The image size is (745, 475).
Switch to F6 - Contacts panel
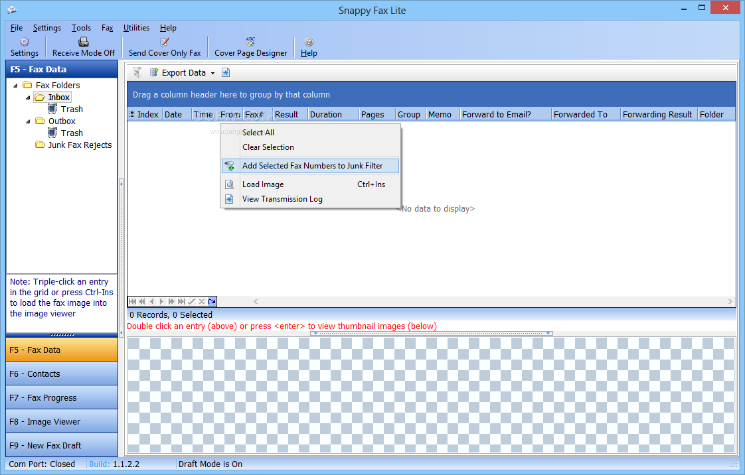coord(62,374)
